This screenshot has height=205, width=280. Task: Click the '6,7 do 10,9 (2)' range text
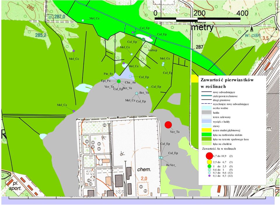[x=223, y=156]
